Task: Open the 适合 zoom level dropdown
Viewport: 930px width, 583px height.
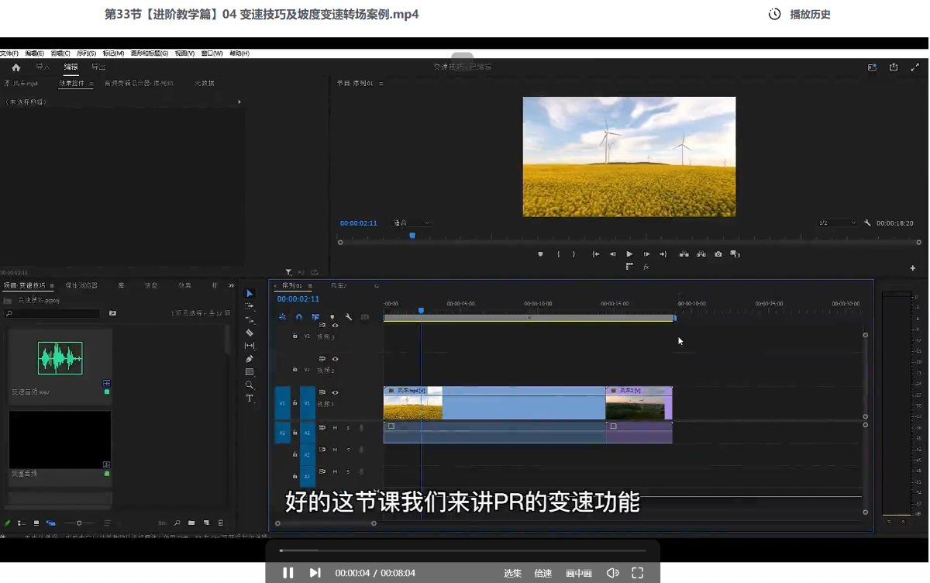Action: (412, 223)
